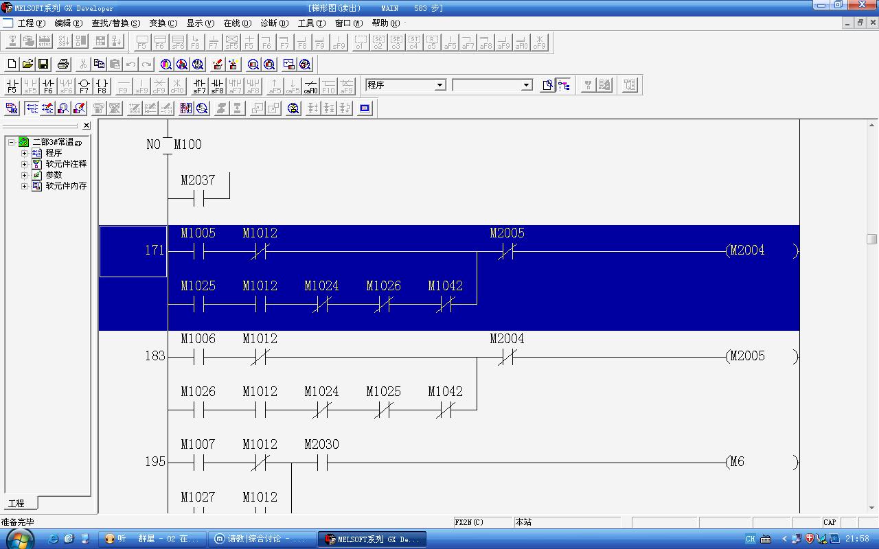Insert normally closed contact with F6 icon
This screenshot has height=549, width=879.
(48, 86)
